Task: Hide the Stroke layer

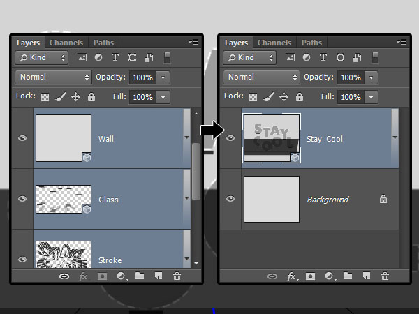Action: 22,260
